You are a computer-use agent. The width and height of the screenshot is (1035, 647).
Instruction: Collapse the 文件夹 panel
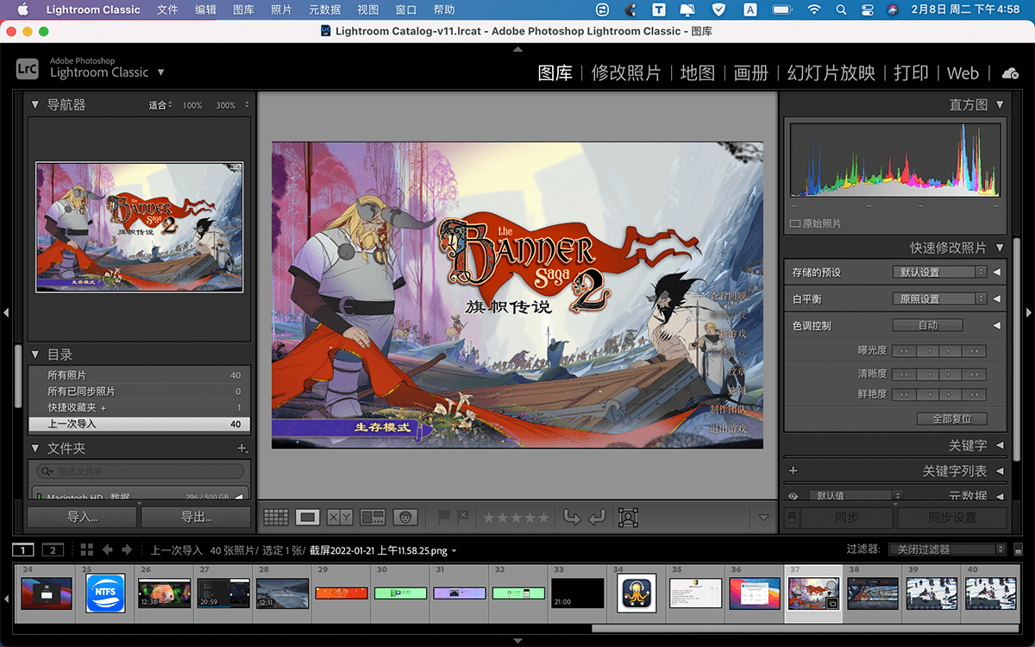[x=35, y=449]
